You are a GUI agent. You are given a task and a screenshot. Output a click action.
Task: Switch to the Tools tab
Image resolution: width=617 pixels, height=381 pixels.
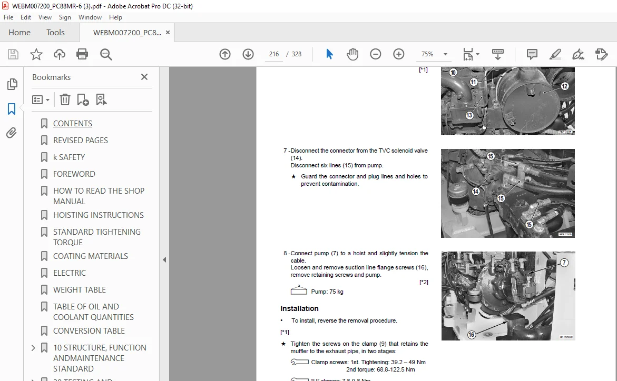(x=55, y=33)
